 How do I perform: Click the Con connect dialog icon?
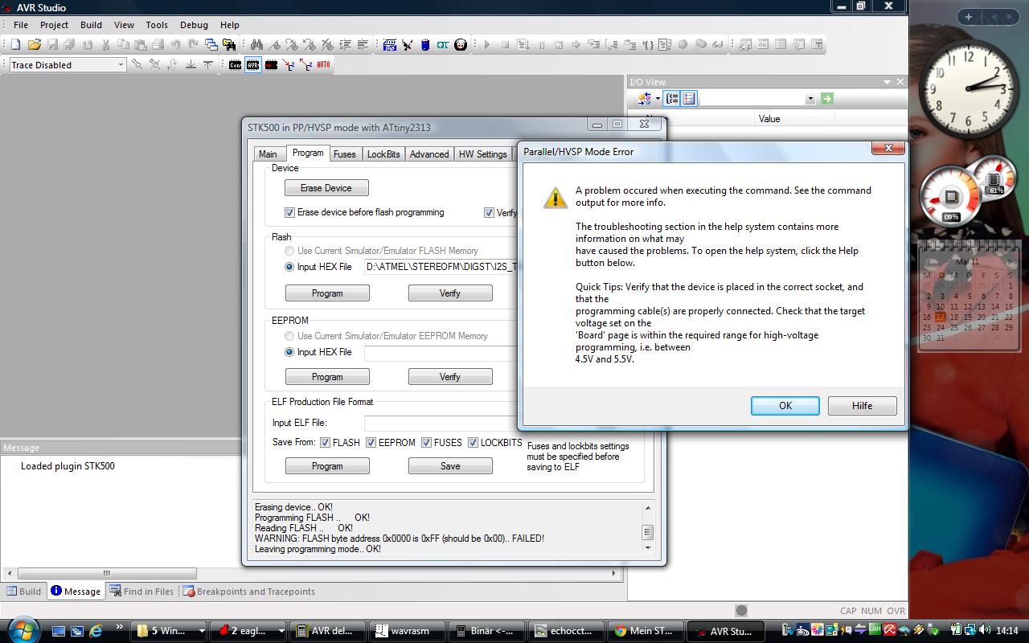235,65
